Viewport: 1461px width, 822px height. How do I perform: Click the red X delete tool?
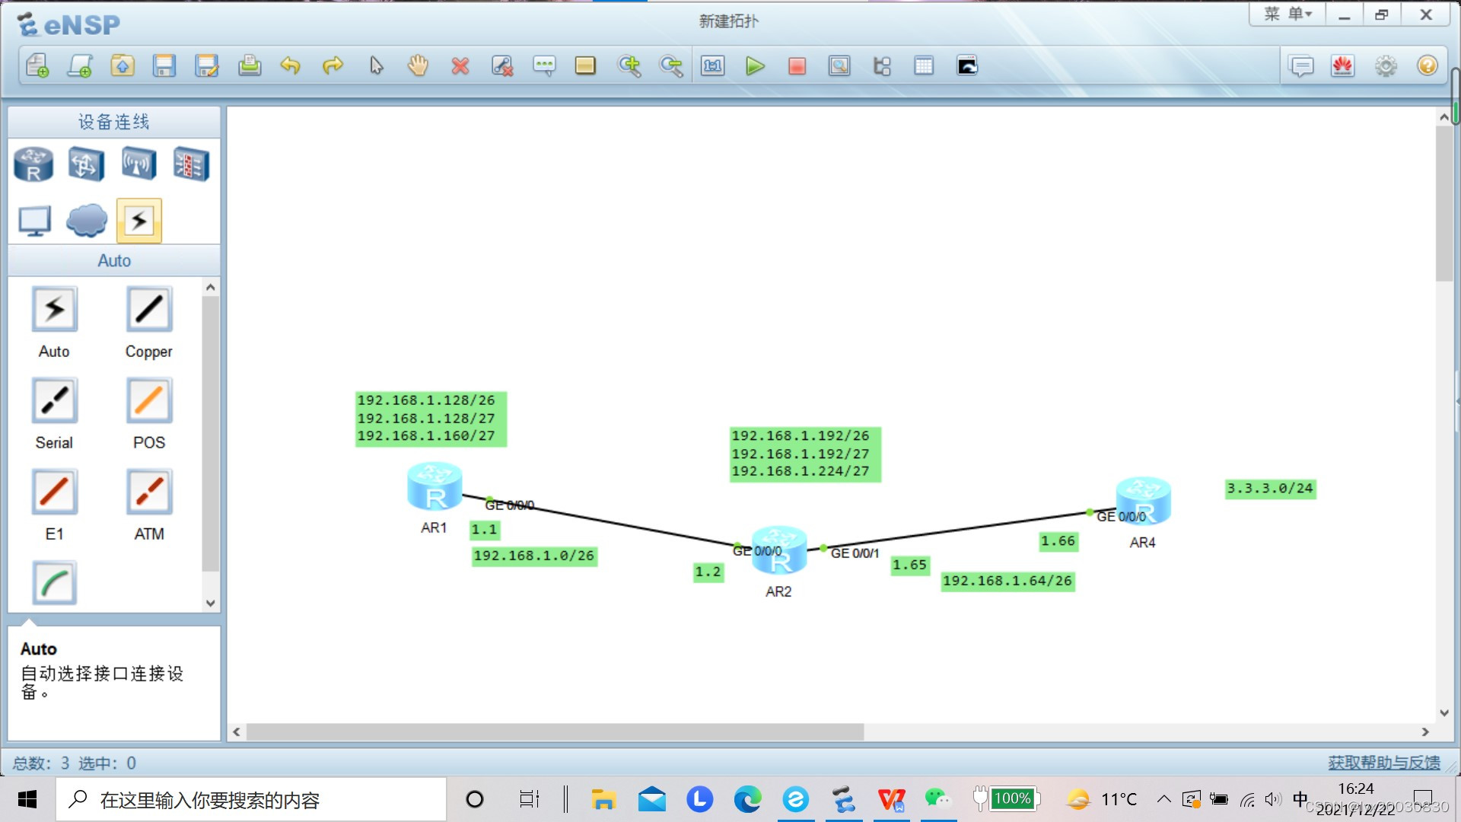pos(460,66)
